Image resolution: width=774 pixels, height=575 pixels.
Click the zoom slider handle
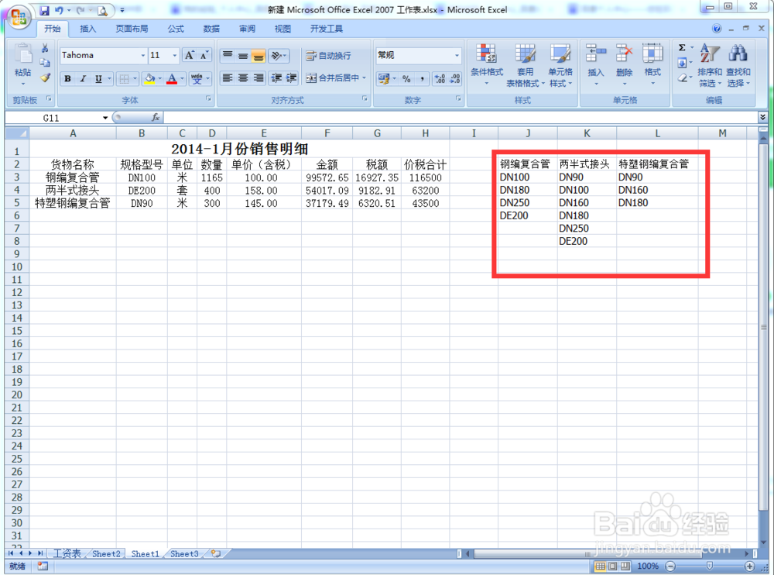pyautogui.click(x=709, y=566)
